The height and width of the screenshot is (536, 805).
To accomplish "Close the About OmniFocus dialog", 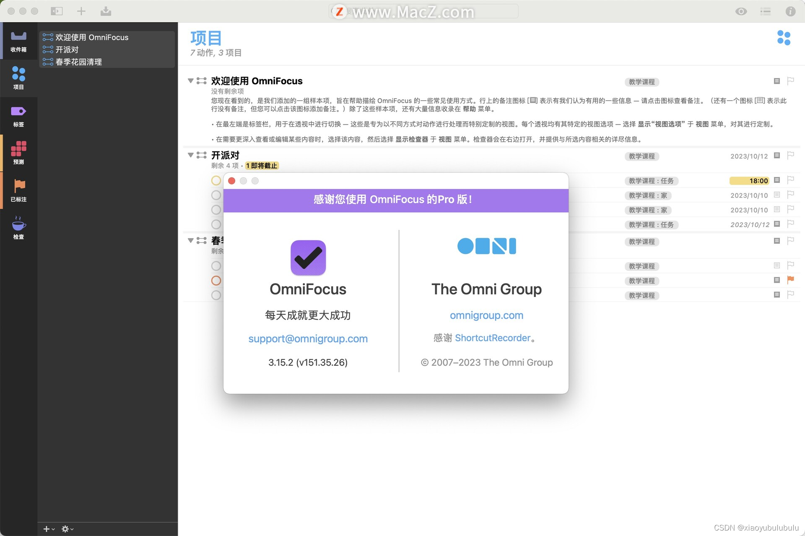I will [x=231, y=181].
